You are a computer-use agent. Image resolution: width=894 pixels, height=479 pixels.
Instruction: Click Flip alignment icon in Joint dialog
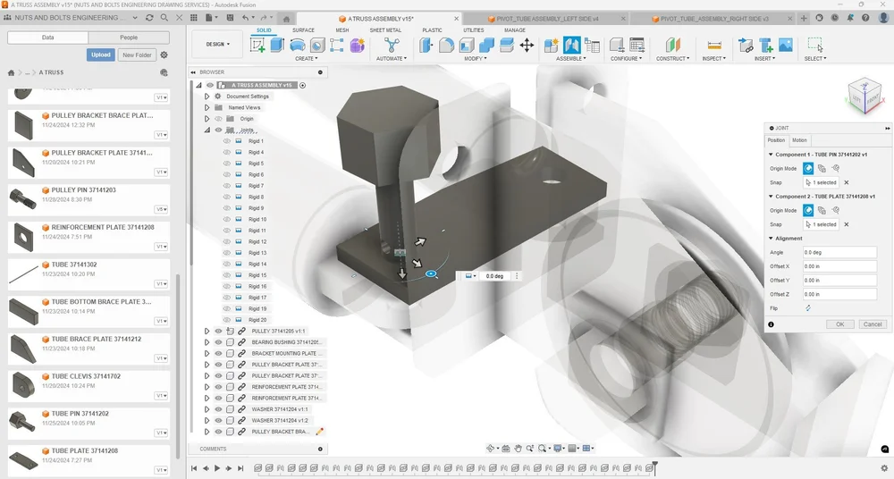tap(808, 308)
